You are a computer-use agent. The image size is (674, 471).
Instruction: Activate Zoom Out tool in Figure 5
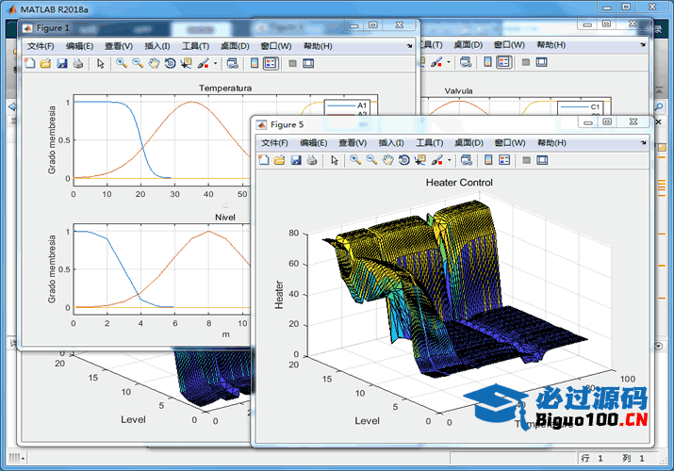coord(371,160)
